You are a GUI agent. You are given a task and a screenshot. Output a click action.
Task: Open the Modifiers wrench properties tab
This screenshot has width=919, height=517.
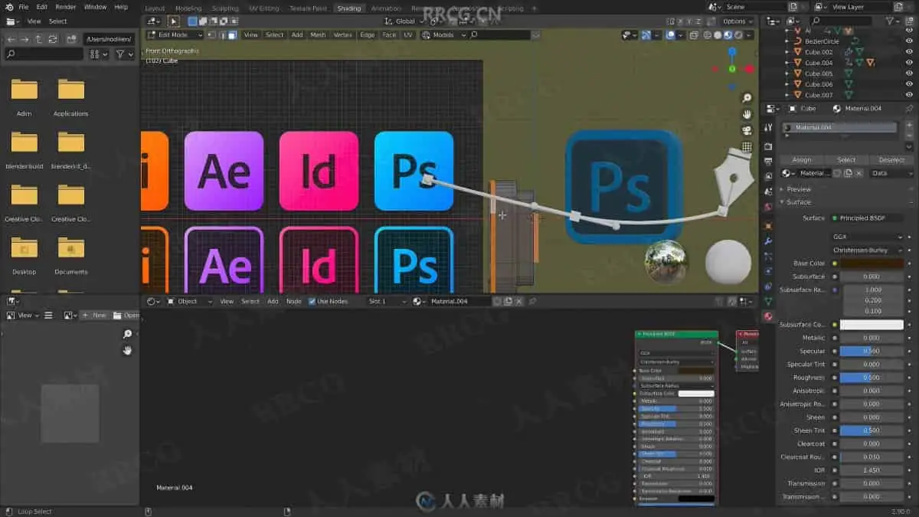pos(768,241)
